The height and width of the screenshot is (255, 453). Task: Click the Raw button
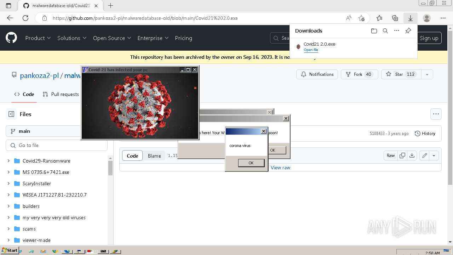(391, 155)
